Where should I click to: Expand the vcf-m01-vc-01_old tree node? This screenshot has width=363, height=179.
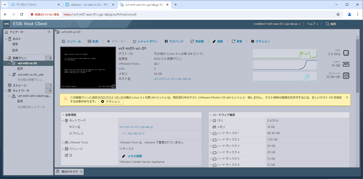point(9,75)
